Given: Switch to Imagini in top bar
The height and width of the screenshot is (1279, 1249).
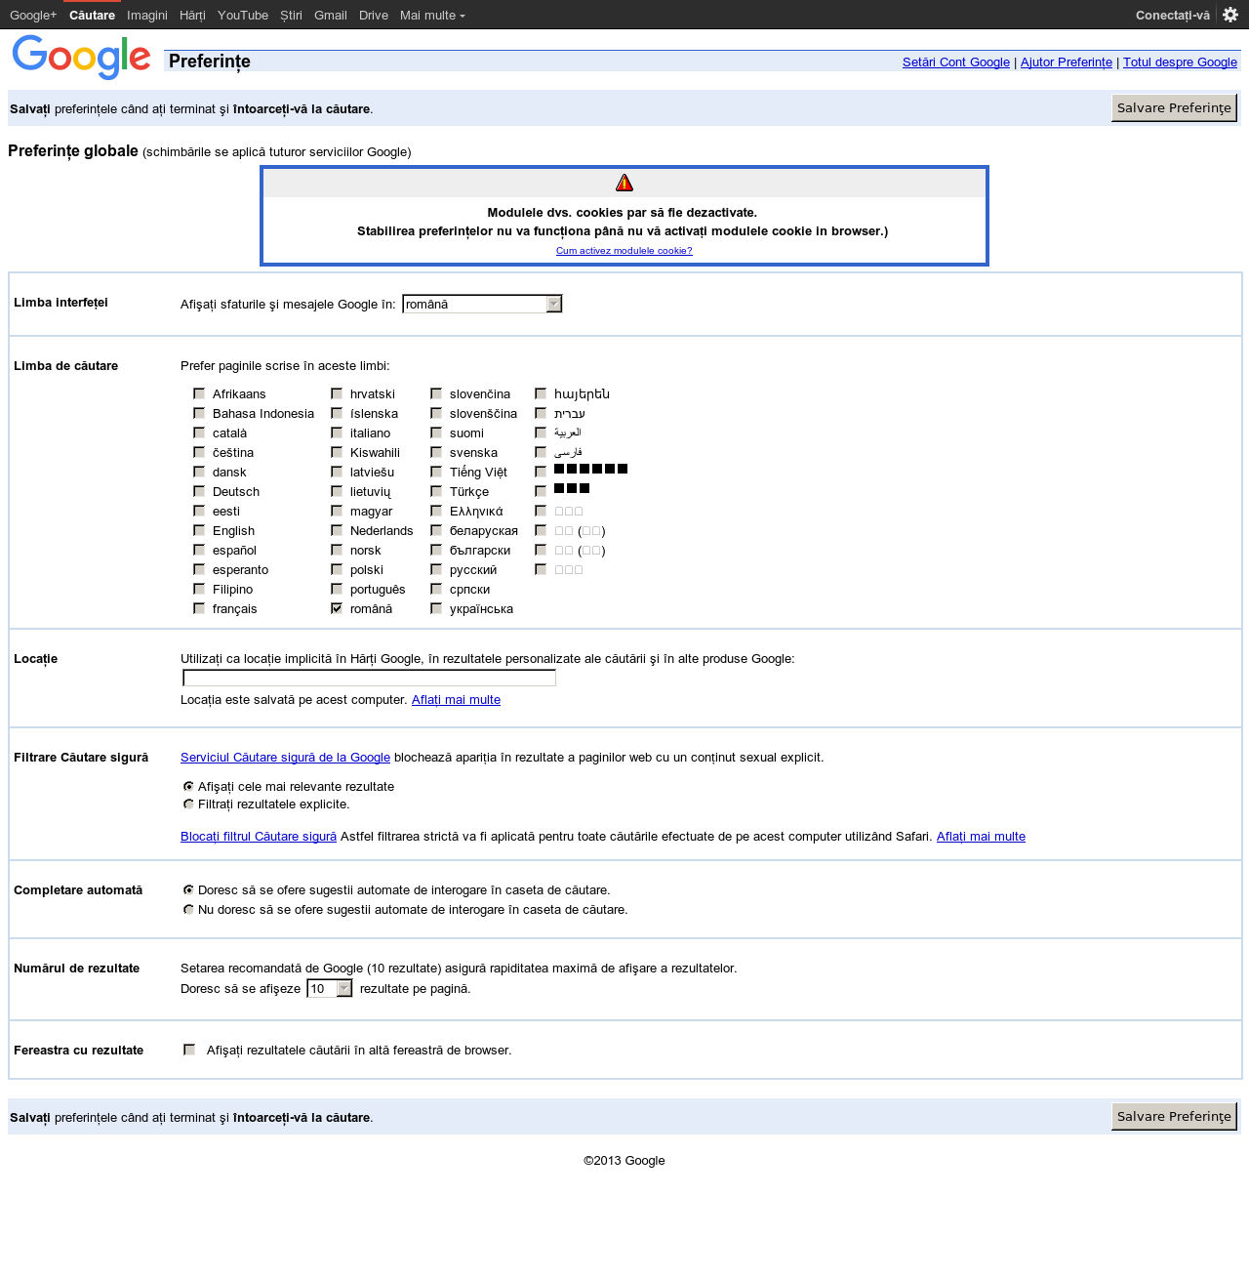Looking at the screenshot, I should point(147,15).
